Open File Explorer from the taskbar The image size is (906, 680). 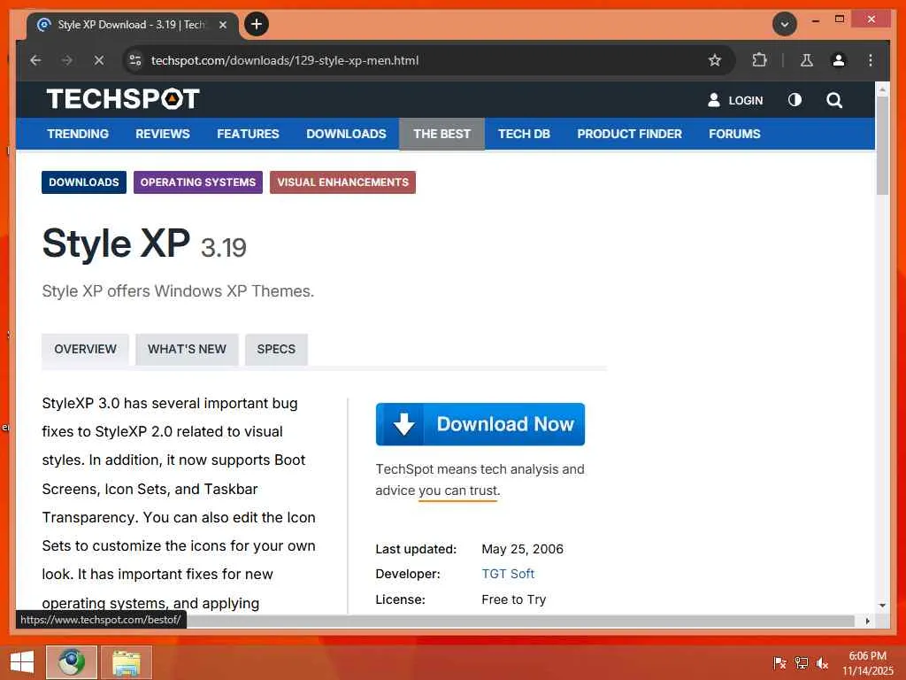127,662
